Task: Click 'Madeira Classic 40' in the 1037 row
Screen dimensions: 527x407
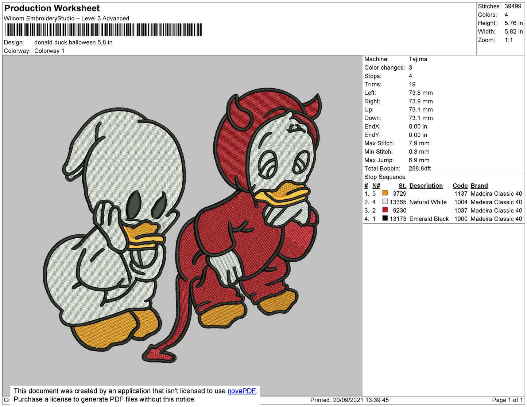Action: point(496,211)
